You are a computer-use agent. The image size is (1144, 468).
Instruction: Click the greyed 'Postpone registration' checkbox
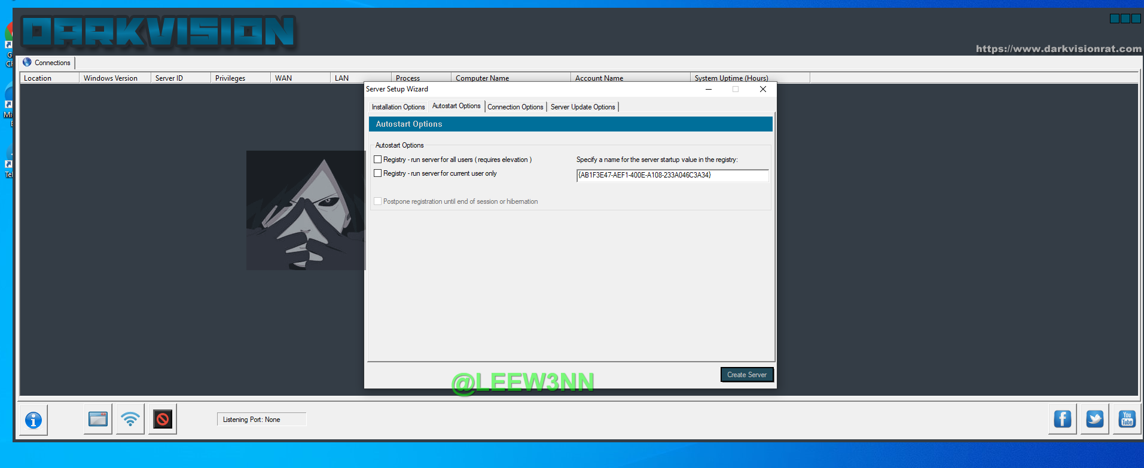(x=377, y=201)
